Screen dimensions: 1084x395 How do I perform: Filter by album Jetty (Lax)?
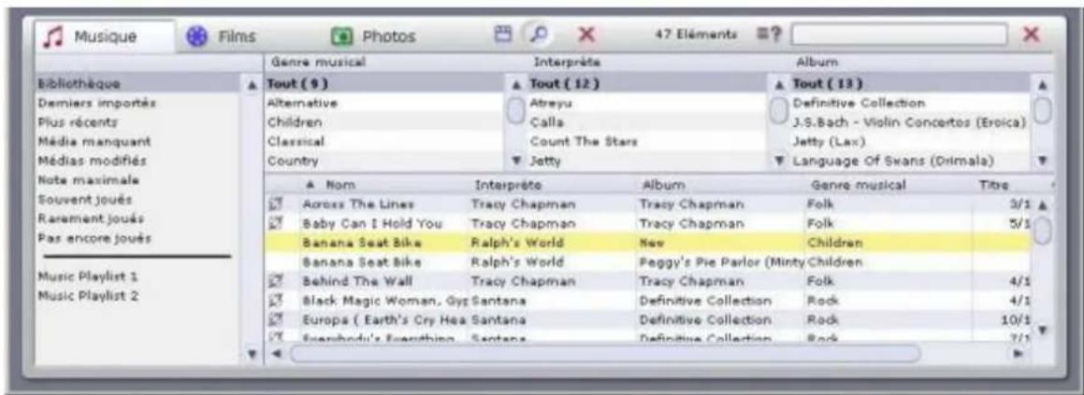click(910, 142)
